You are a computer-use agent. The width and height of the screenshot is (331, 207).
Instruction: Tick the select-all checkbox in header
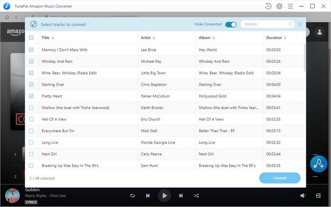(31, 38)
